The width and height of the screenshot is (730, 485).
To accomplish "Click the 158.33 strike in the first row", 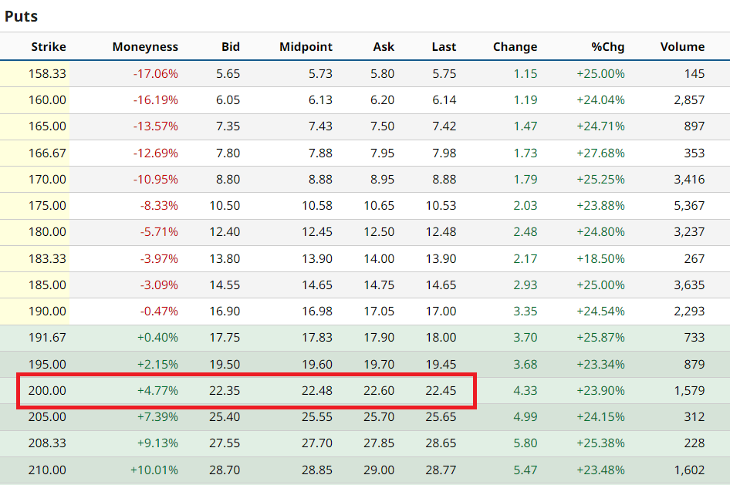I will [x=48, y=74].
